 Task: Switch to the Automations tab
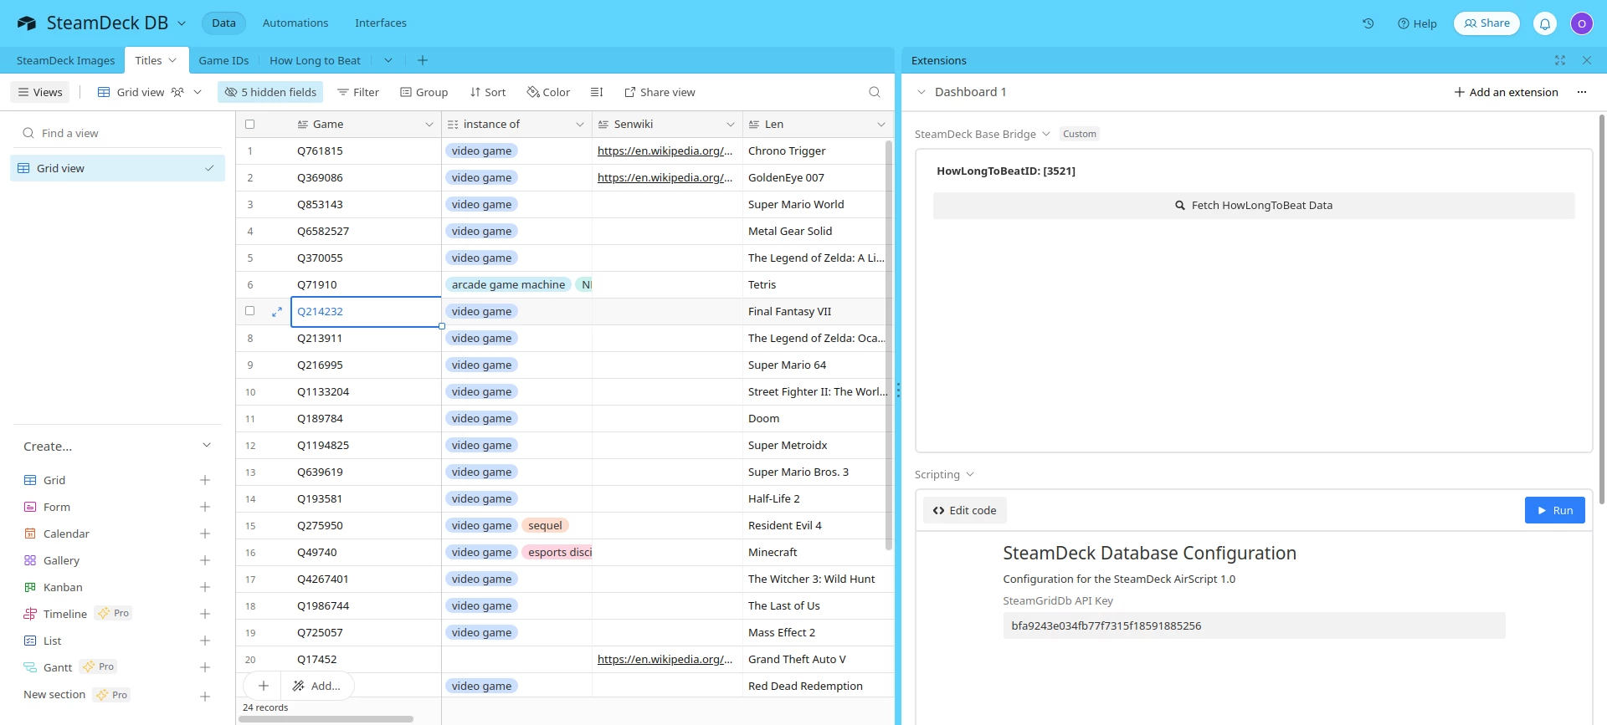[295, 23]
